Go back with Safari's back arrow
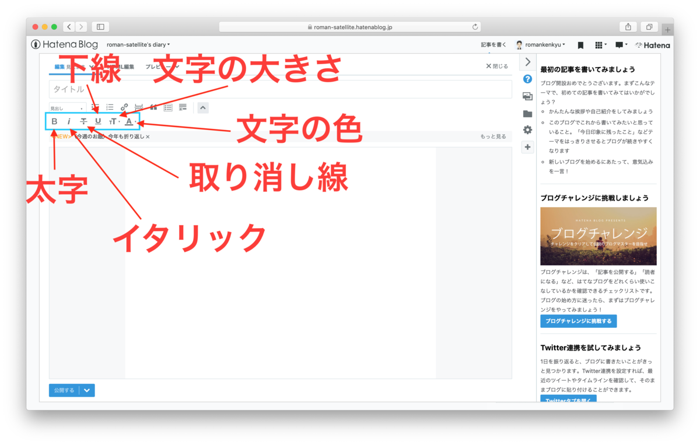700x445 pixels. tap(69, 27)
